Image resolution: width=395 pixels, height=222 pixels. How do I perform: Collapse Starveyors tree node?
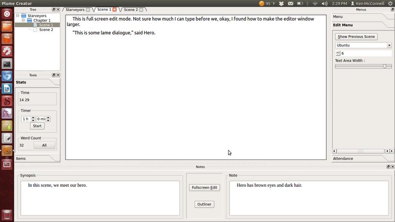17,16
